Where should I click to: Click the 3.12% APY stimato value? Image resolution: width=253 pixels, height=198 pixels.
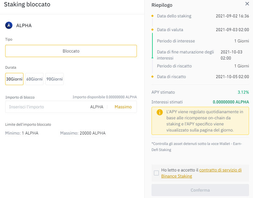(x=243, y=92)
